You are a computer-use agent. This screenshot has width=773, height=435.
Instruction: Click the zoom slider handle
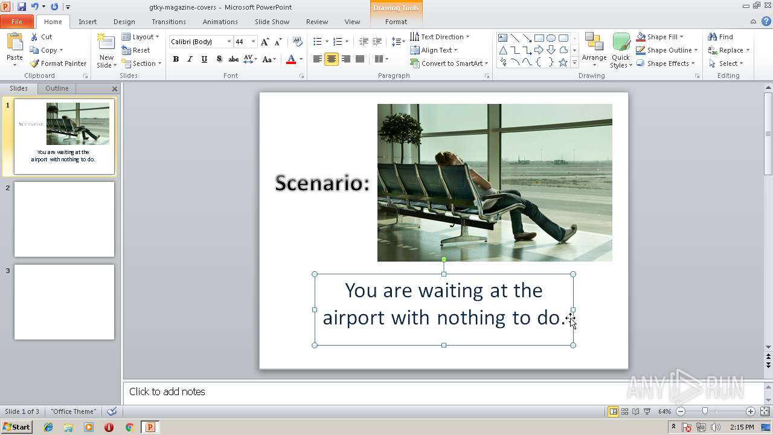point(705,411)
